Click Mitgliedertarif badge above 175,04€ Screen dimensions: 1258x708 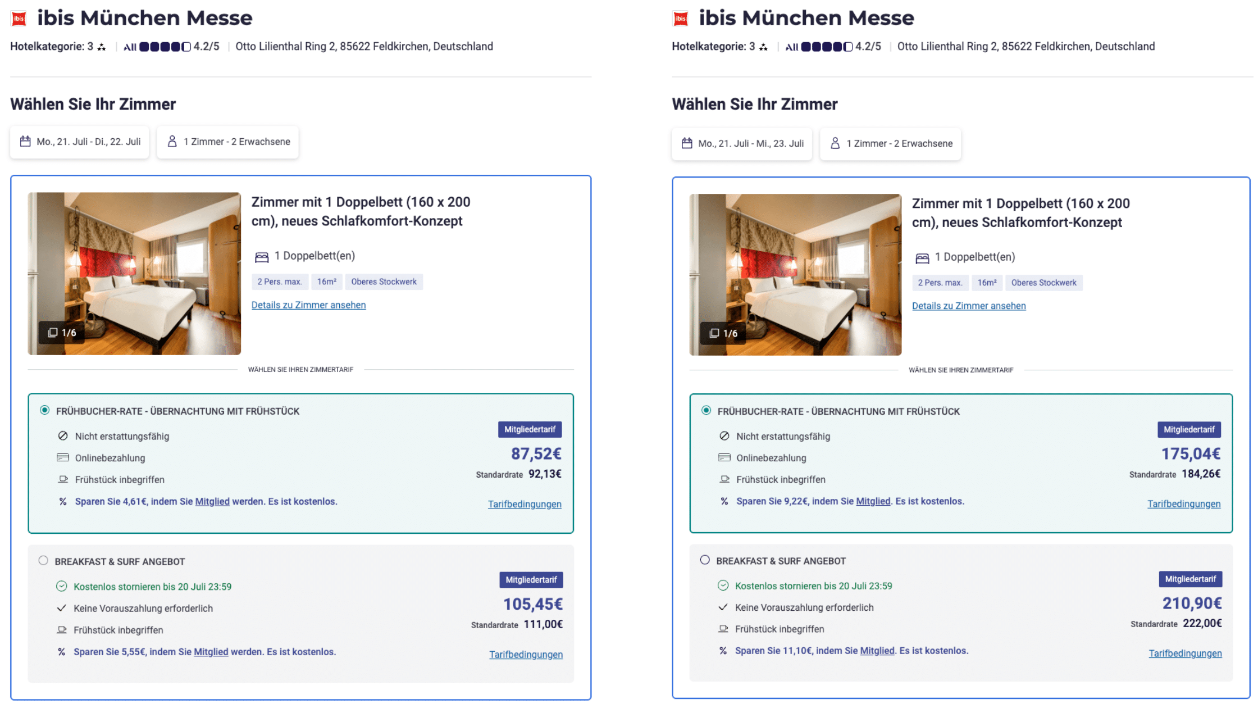(1189, 429)
